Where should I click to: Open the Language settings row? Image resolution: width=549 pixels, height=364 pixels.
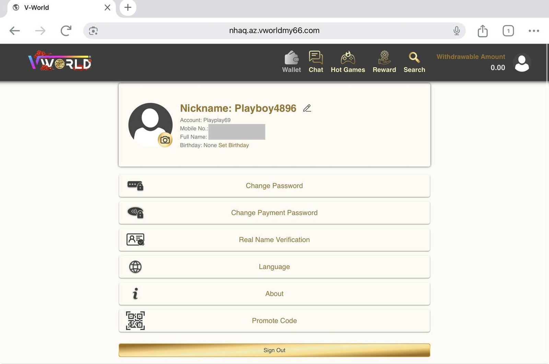coord(274,267)
